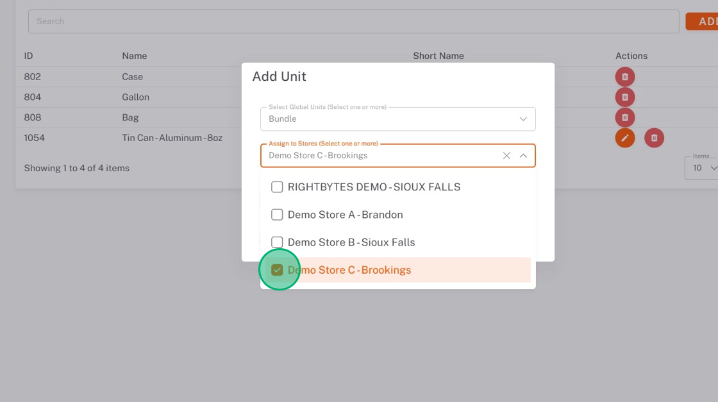Viewport: 718px width, 402px height.
Task: Collapse the Assign to Stores dropdown
Action: click(x=523, y=156)
